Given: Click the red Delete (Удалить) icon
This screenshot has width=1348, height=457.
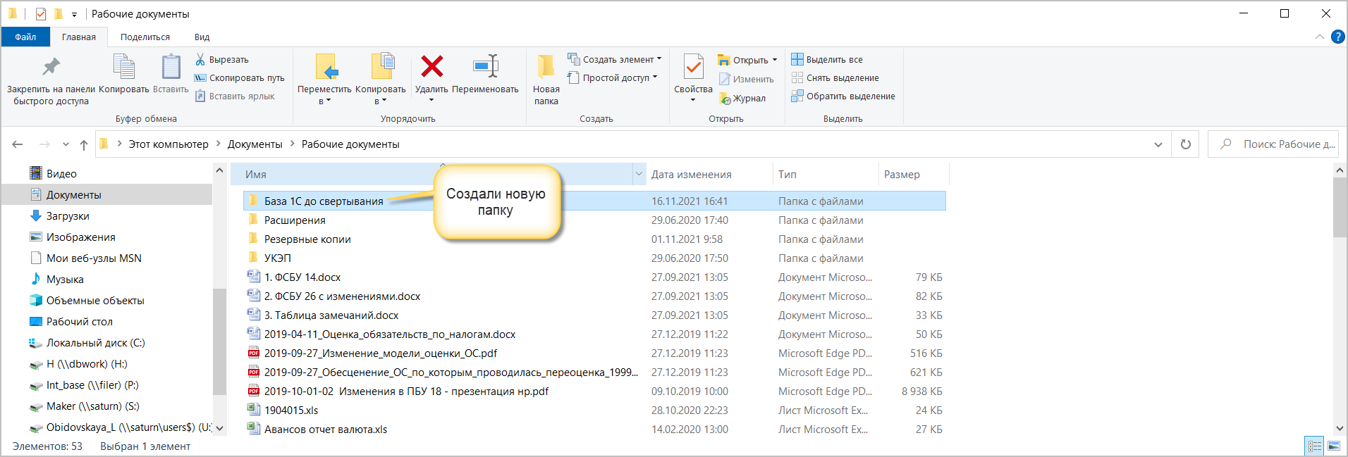Looking at the screenshot, I should tap(431, 68).
